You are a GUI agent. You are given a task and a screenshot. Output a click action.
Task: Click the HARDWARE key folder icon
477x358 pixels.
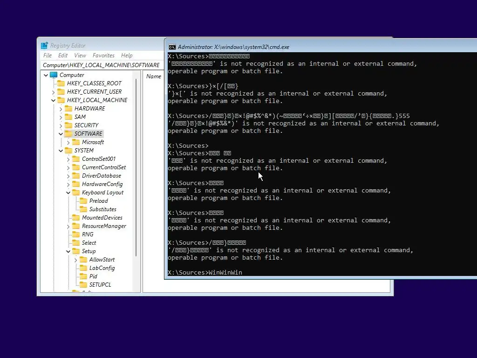coord(68,108)
